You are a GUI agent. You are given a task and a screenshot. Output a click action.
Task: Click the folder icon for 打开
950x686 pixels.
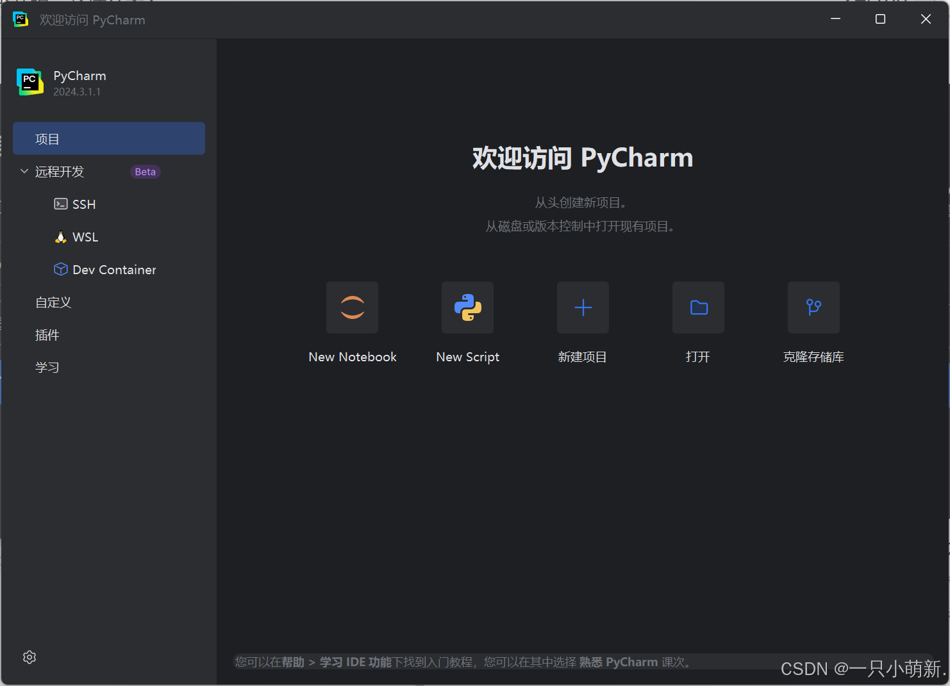(x=698, y=307)
